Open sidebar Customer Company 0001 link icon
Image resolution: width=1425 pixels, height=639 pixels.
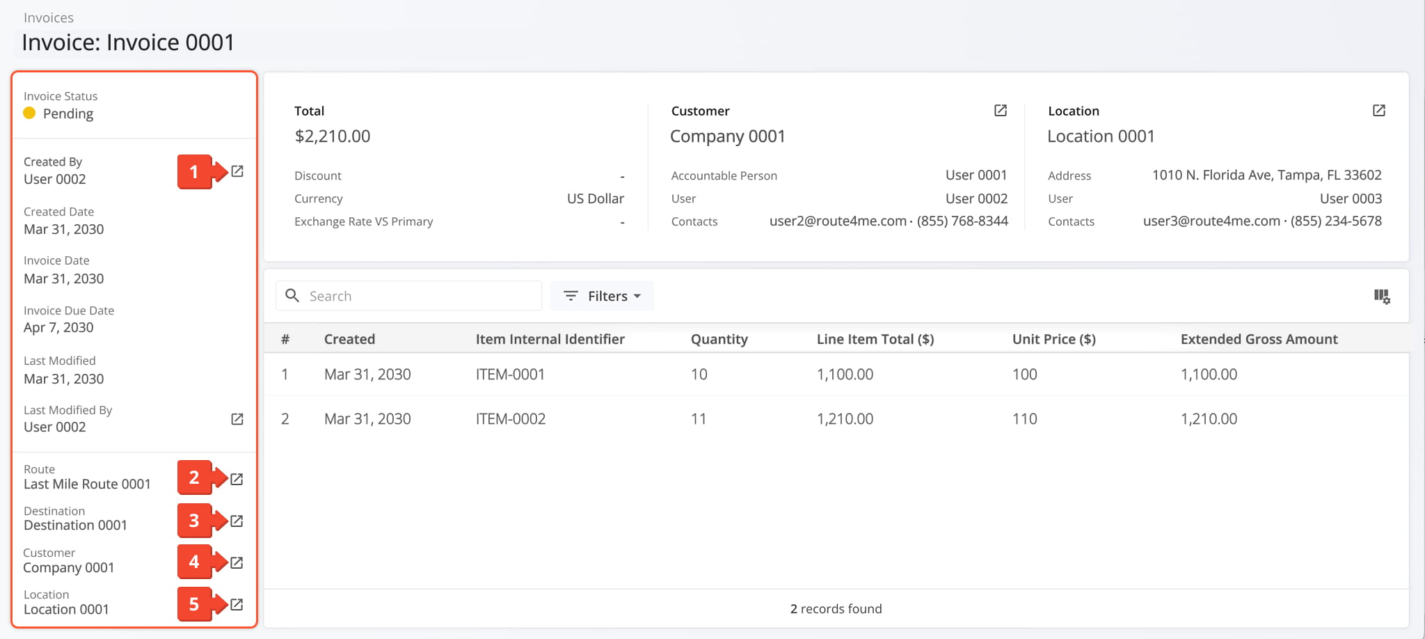(x=237, y=562)
